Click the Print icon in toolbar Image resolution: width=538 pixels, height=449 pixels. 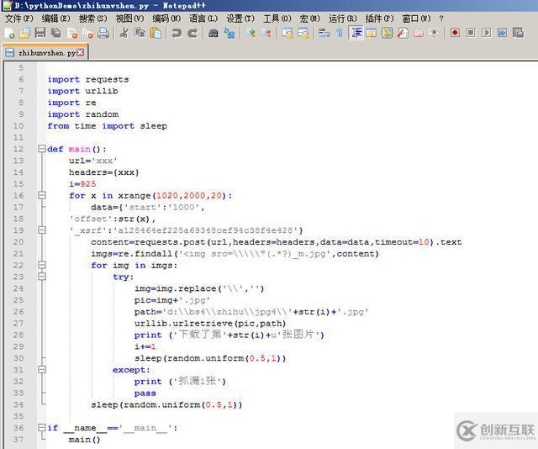[103, 33]
